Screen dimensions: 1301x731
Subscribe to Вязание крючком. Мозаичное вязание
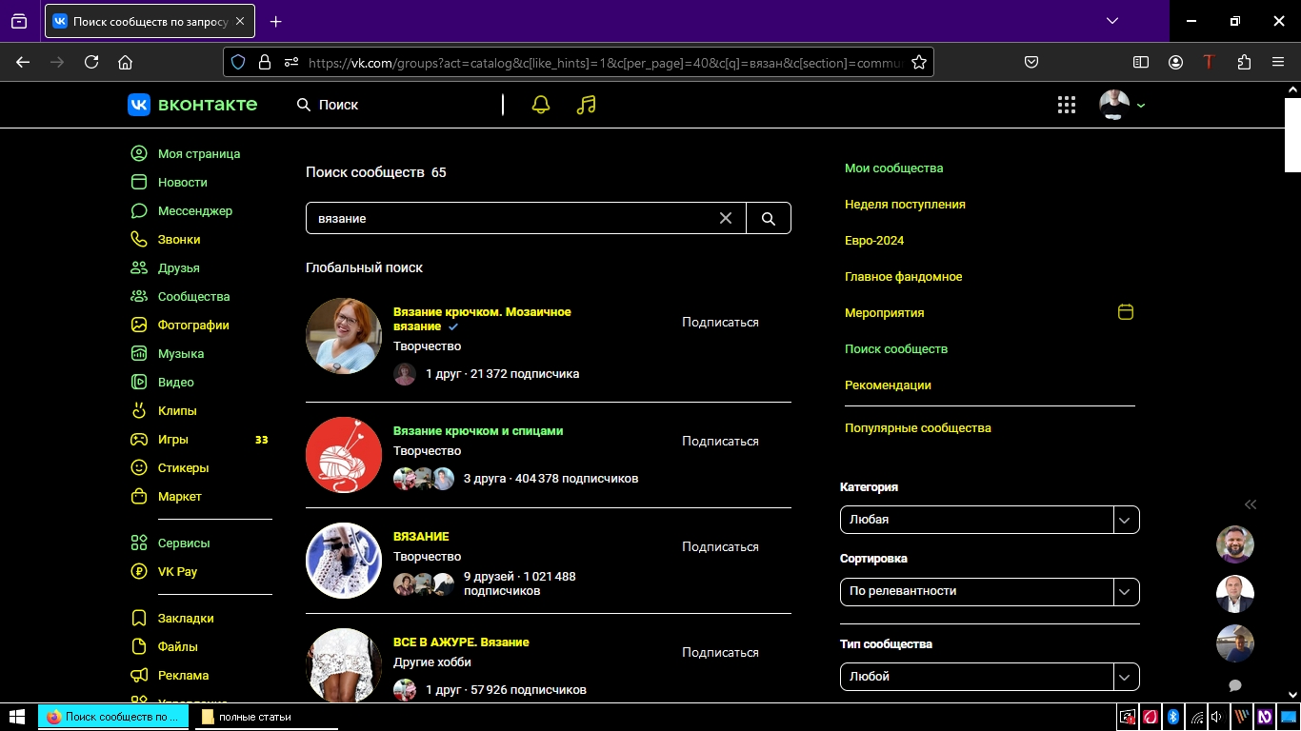[x=720, y=323]
